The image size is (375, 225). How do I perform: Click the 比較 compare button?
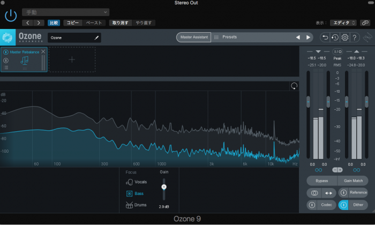pos(54,23)
